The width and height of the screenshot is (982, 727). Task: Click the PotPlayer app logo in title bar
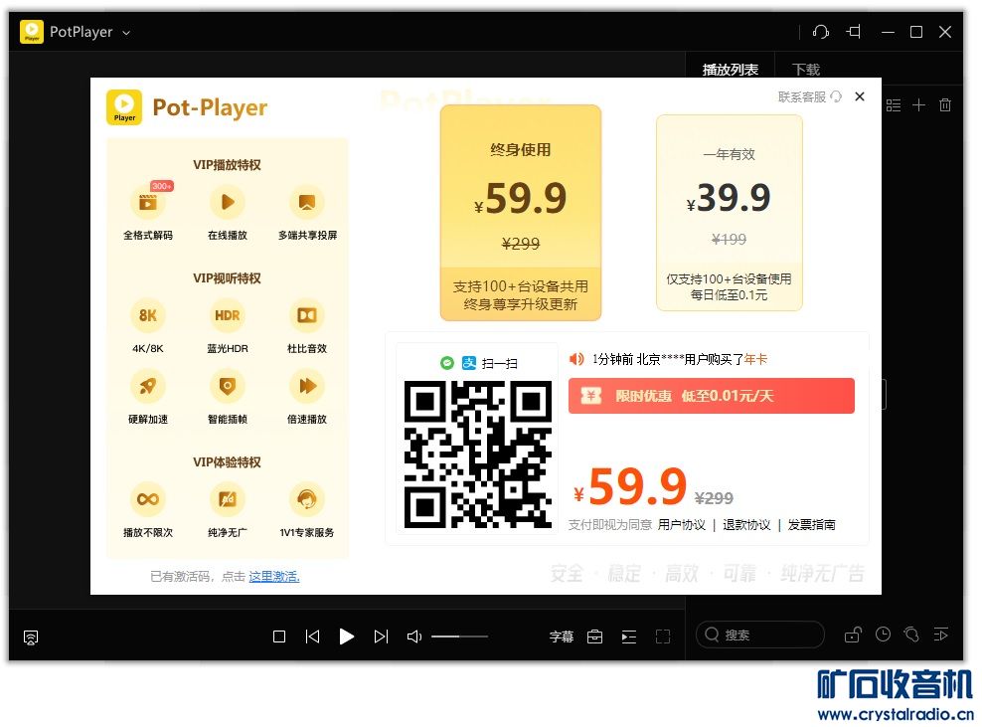pos(32,32)
